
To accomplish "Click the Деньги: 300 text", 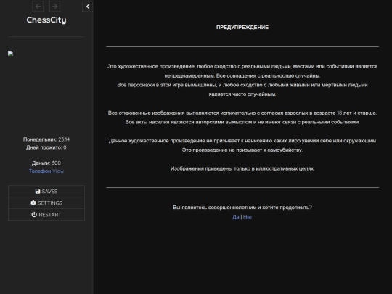I will coord(46,163).
